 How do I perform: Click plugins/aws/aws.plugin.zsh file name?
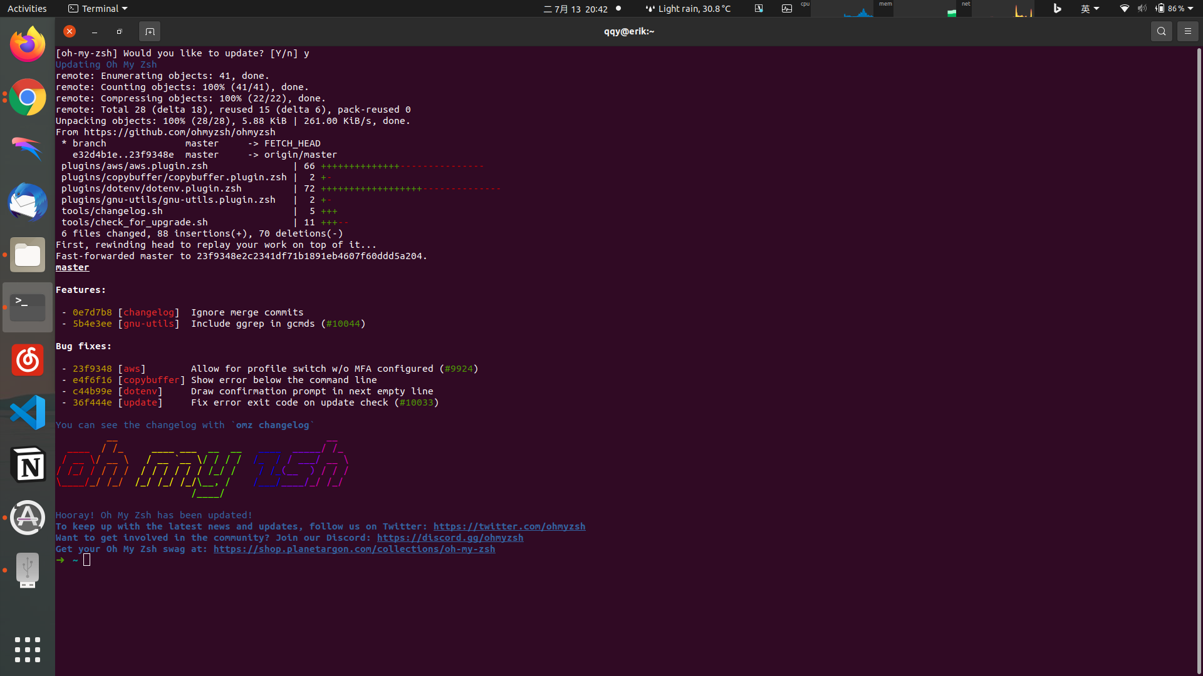click(134, 166)
